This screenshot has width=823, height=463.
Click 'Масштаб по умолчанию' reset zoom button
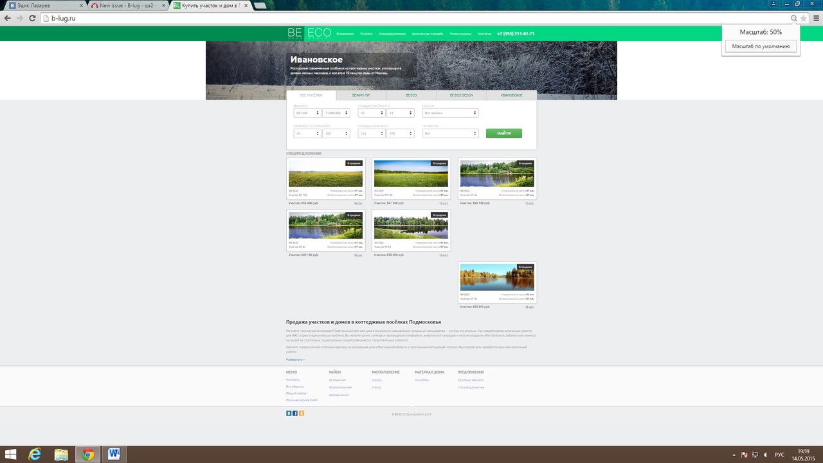(x=761, y=46)
